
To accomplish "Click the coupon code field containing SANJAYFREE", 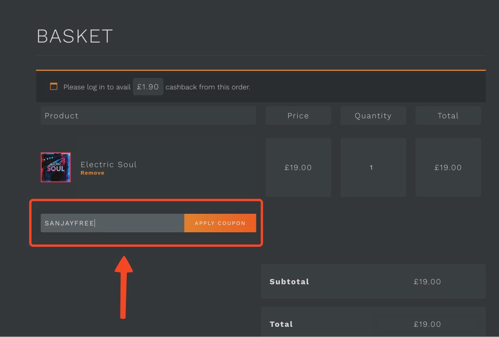I will click(x=112, y=223).
